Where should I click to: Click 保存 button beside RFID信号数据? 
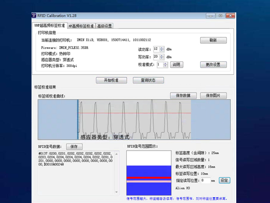coord(74,147)
